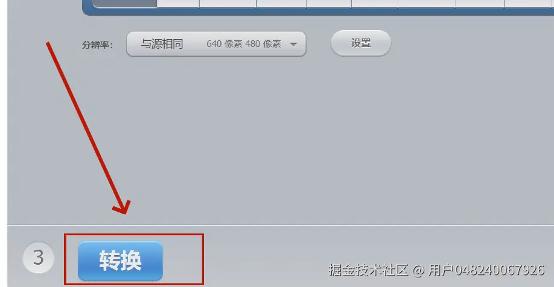Select the fifth light tab in top strip
554x287 pixels.
click(375, 4)
